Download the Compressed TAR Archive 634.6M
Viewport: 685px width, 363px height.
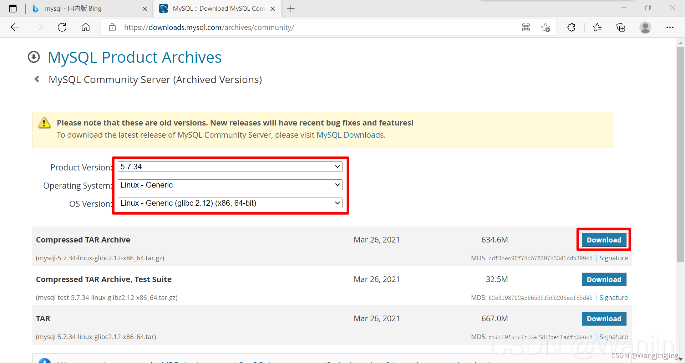(x=604, y=240)
